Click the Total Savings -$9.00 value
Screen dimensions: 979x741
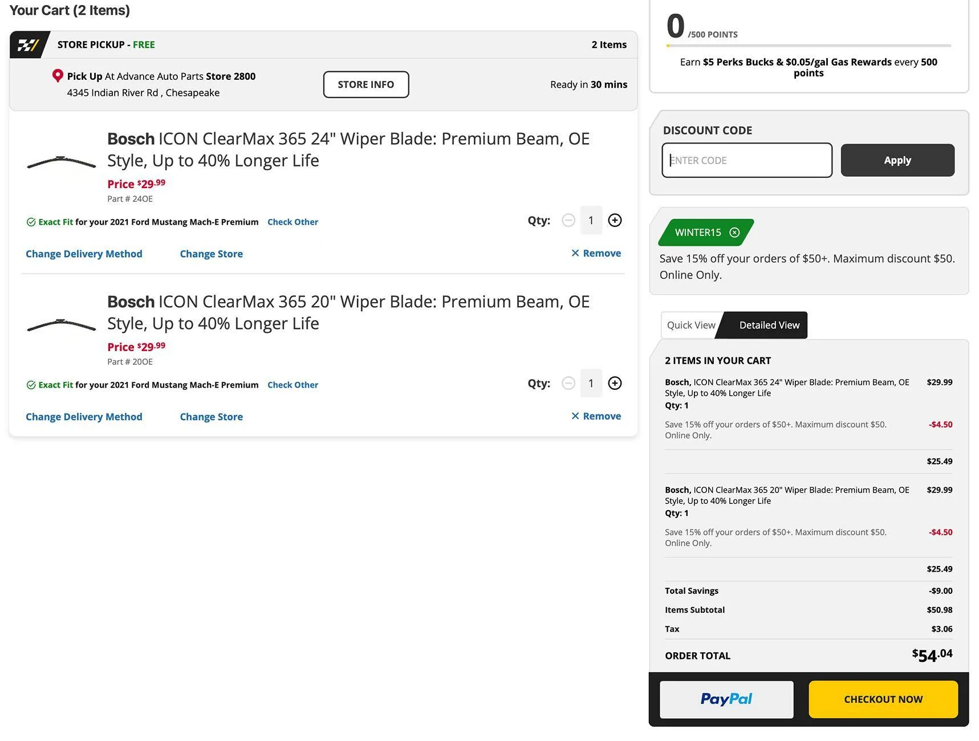pos(941,591)
